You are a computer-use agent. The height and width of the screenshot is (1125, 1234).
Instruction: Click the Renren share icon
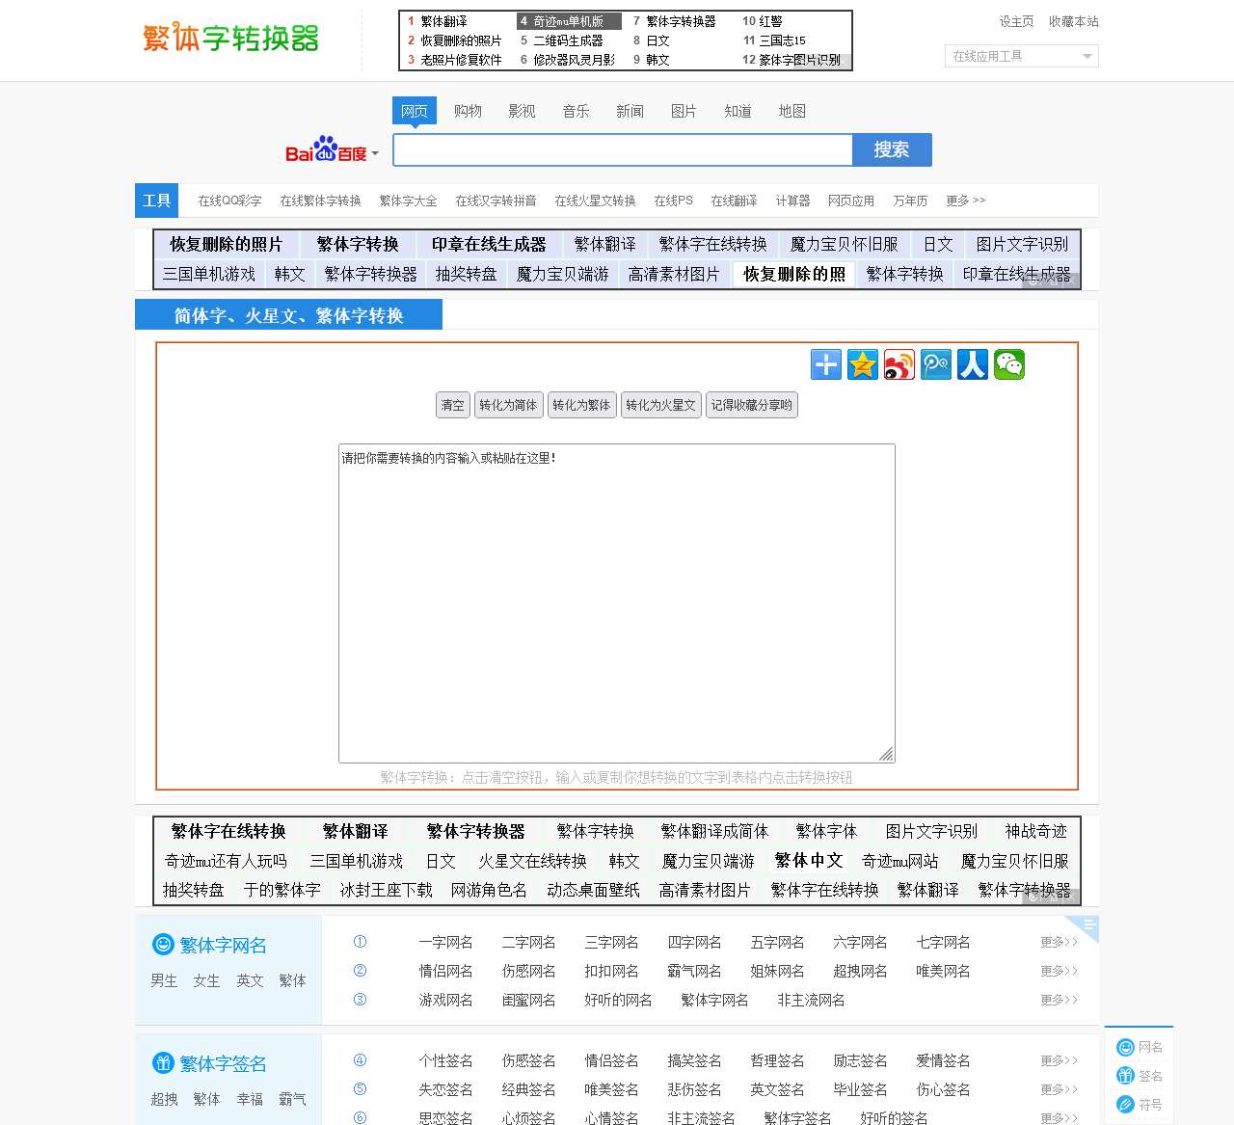(972, 364)
